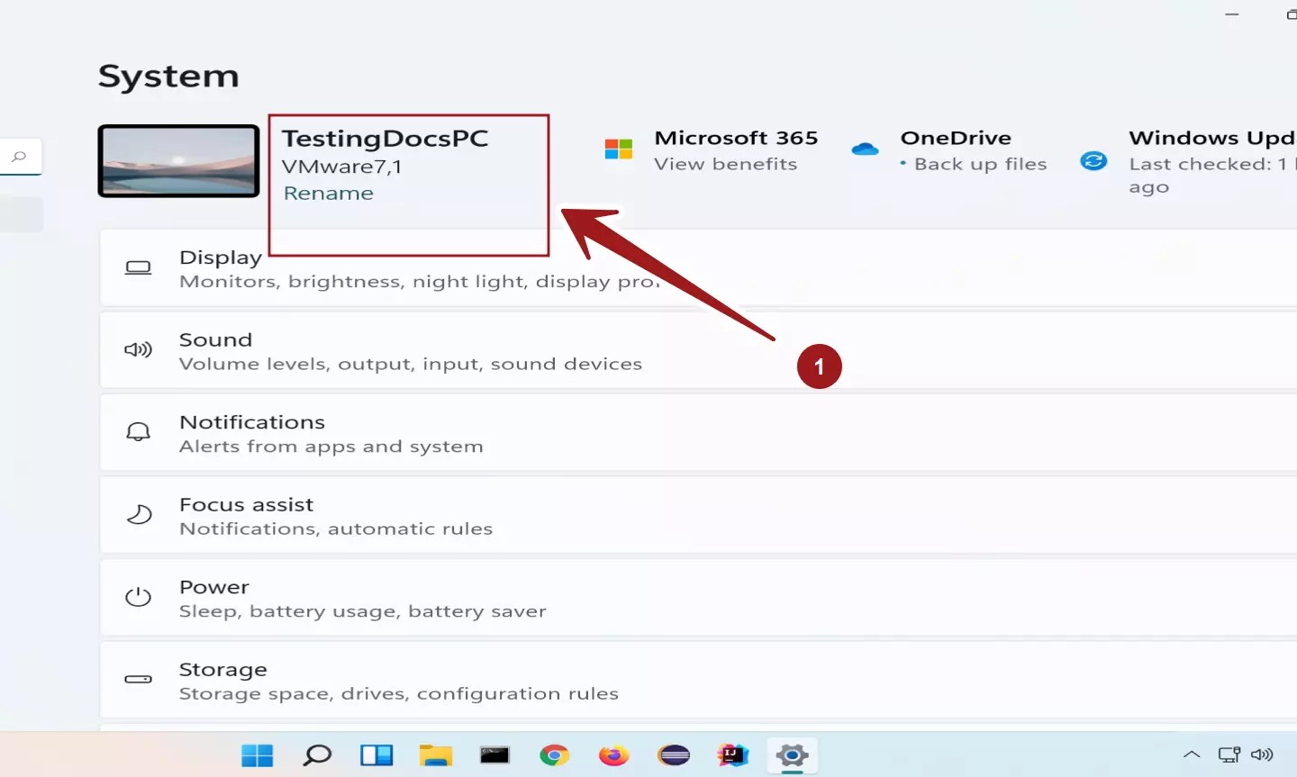Screen dimensions: 1297x777
Task: Open the Start menu
Action: pyautogui.click(x=258, y=755)
